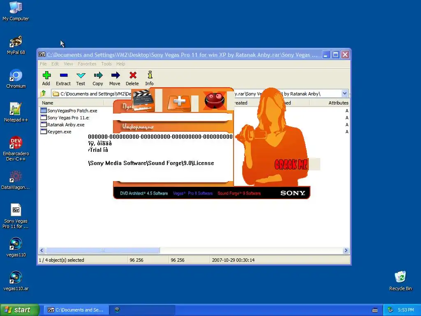Click the red Delete toolbar icon
Image resolution: width=421 pixels, height=316 pixels.
coord(132,78)
